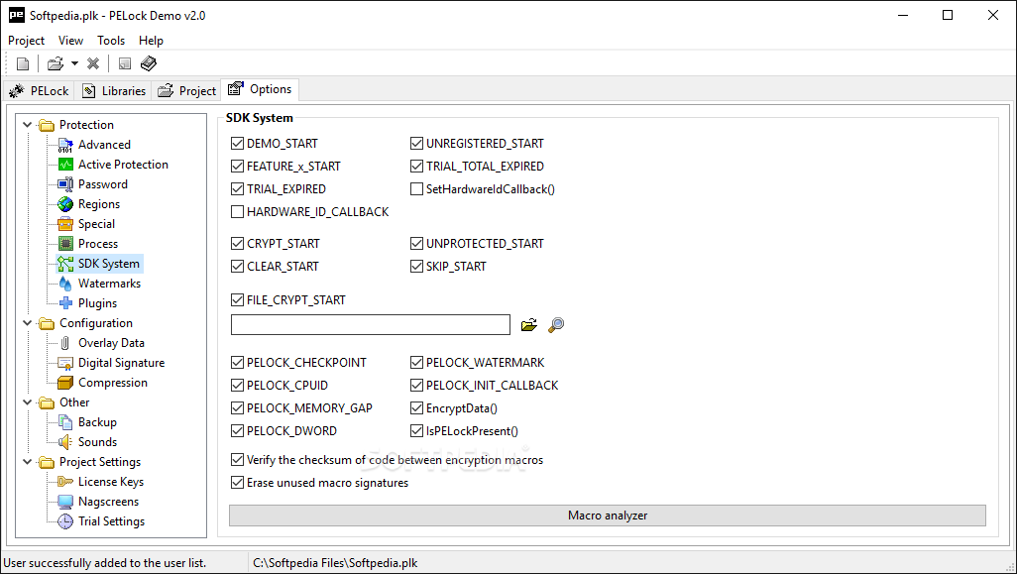Toggle EncryptData() checkbox

(417, 408)
